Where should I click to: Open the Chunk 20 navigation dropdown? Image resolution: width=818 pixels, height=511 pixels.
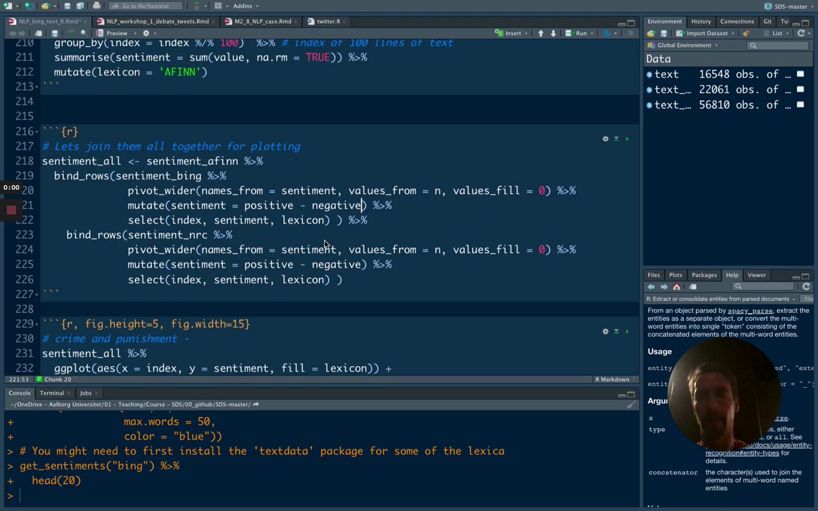58,379
